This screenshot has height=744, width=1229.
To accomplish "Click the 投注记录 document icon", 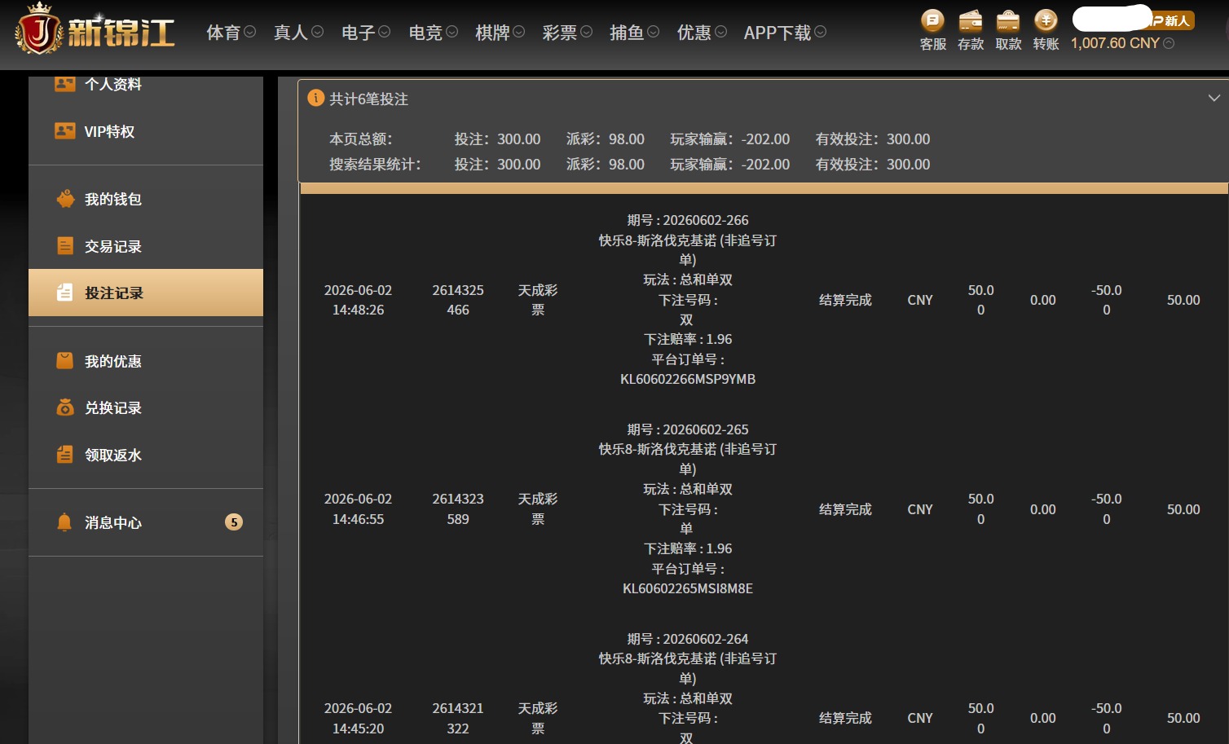I will 64,293.
